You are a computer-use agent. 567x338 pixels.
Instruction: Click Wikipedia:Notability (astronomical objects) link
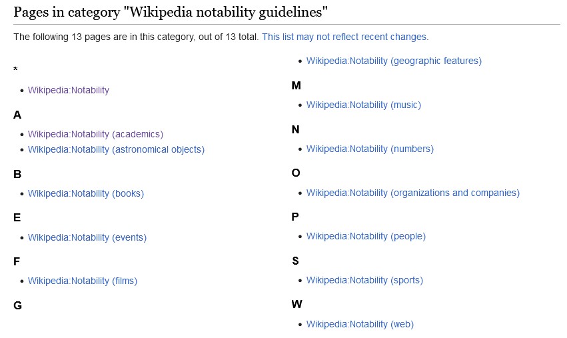click(x=116, y=149)
